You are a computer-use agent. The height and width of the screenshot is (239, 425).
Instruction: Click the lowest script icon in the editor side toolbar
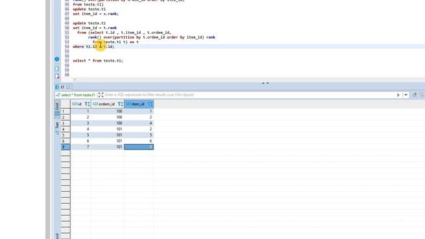pos(57,76)
